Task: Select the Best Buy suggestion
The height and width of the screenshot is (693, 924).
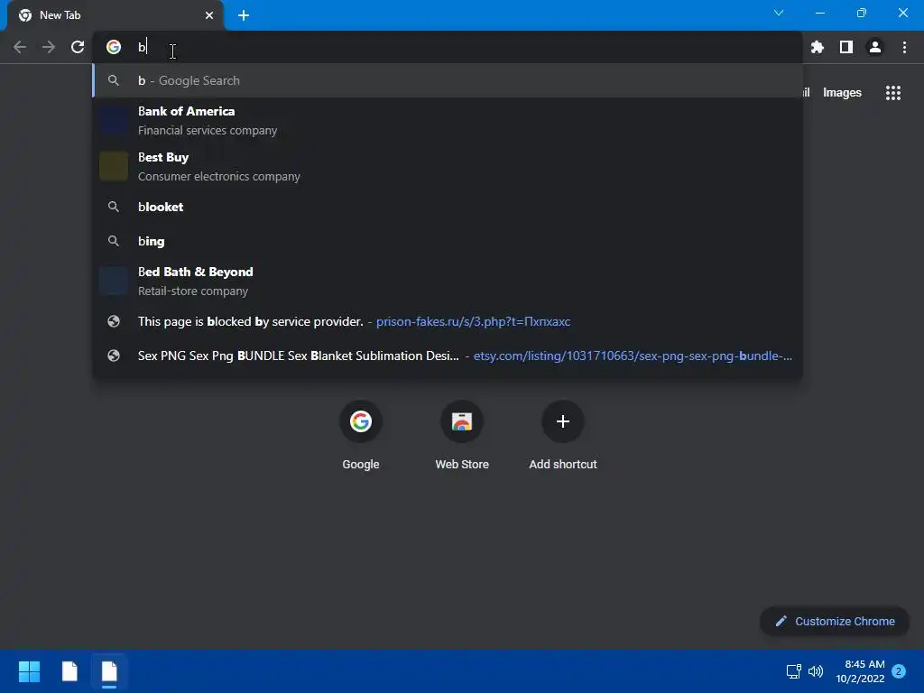Action: 448,167
